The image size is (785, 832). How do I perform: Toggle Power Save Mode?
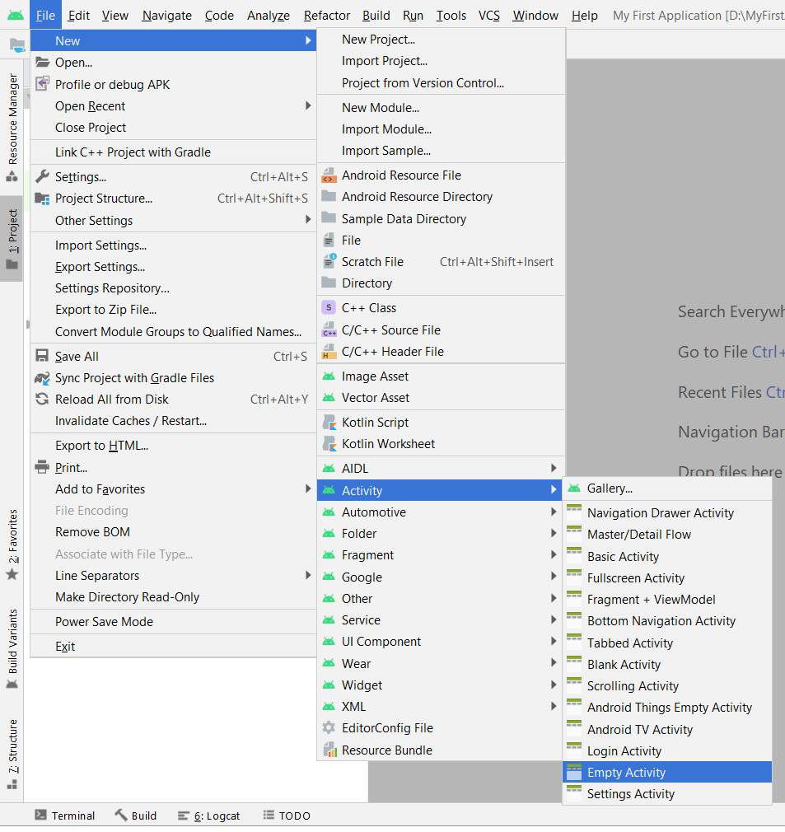tap(173, 621)
